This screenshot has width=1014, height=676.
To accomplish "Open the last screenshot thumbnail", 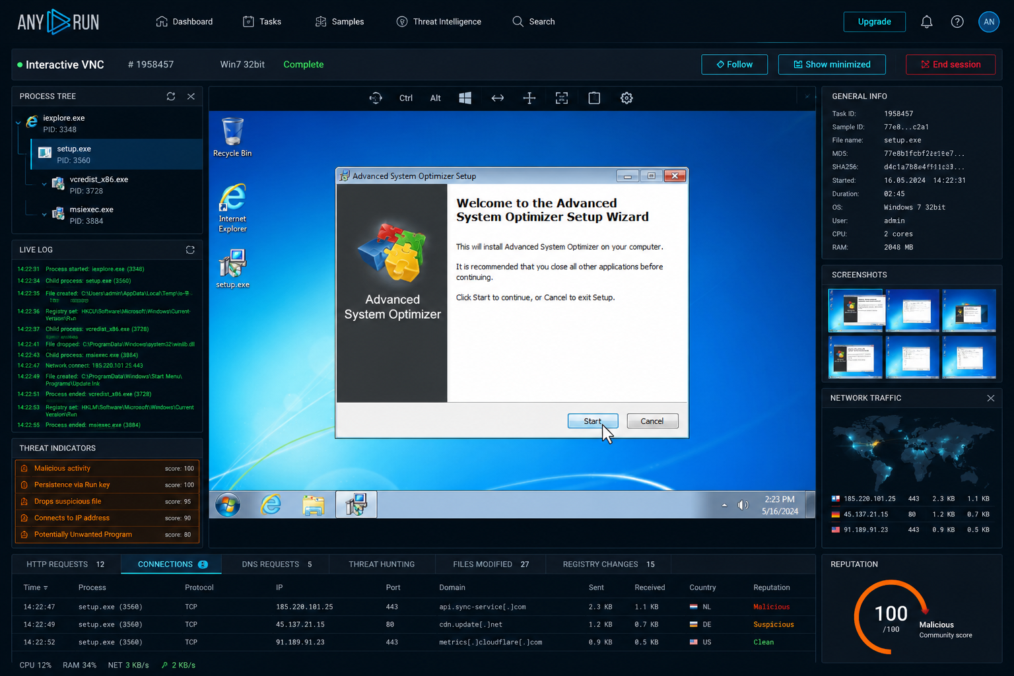I will click(x=969, y=356).
